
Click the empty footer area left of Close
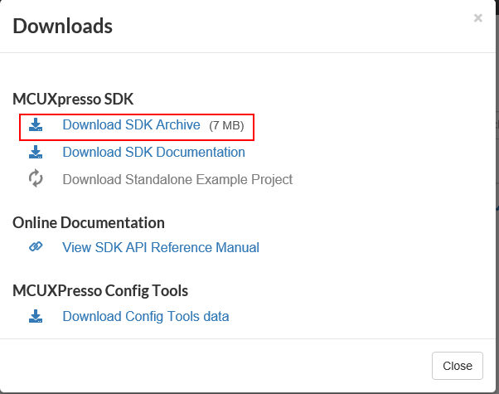pos(216,365)
